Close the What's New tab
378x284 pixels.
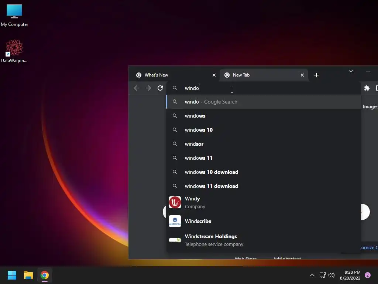(x=214, y=75)
